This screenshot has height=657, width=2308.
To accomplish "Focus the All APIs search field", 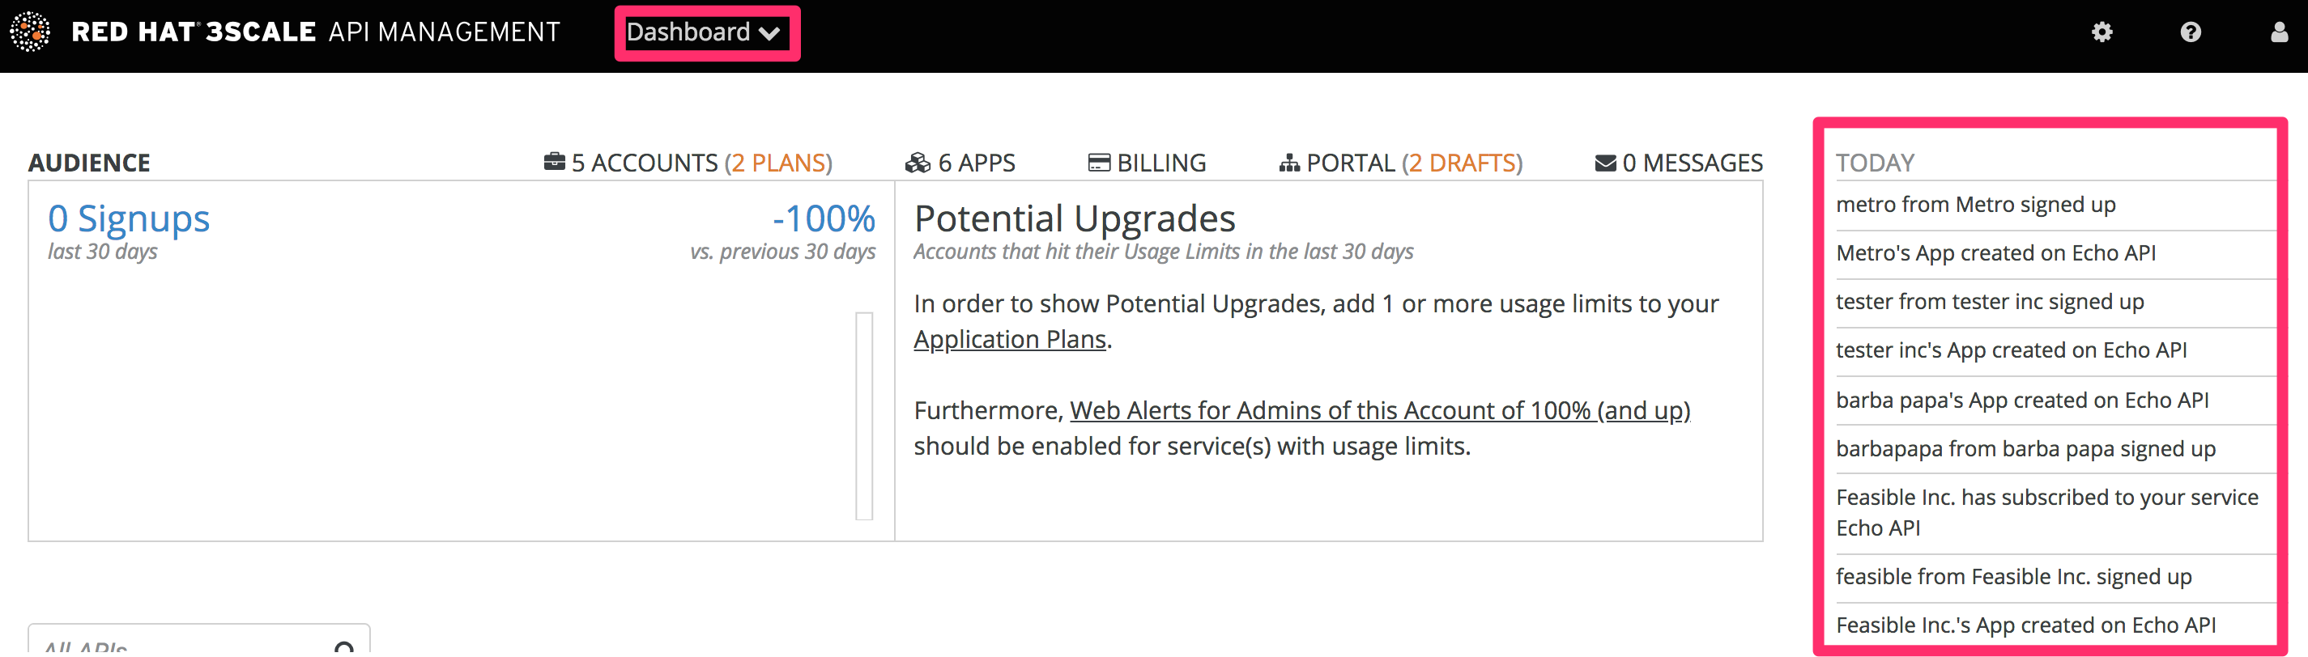I will pyautogui.click(x=179, y=646).
